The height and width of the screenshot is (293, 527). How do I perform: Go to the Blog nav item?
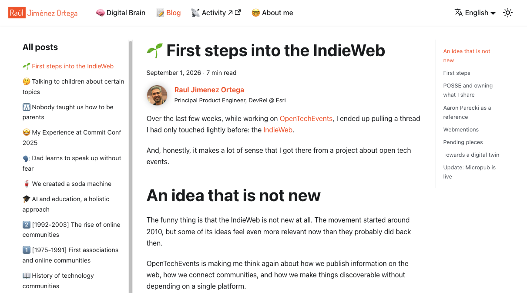coord(168,13)
